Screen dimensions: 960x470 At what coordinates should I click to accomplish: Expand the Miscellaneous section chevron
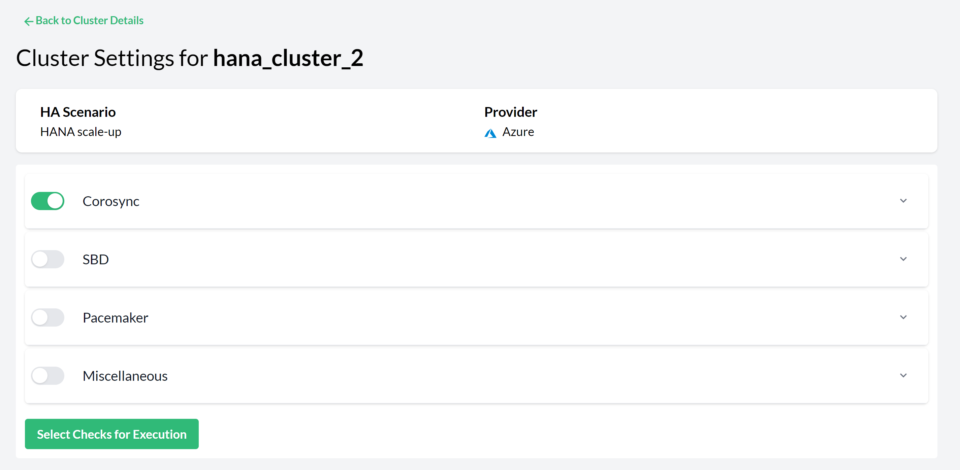coord(903,375)
